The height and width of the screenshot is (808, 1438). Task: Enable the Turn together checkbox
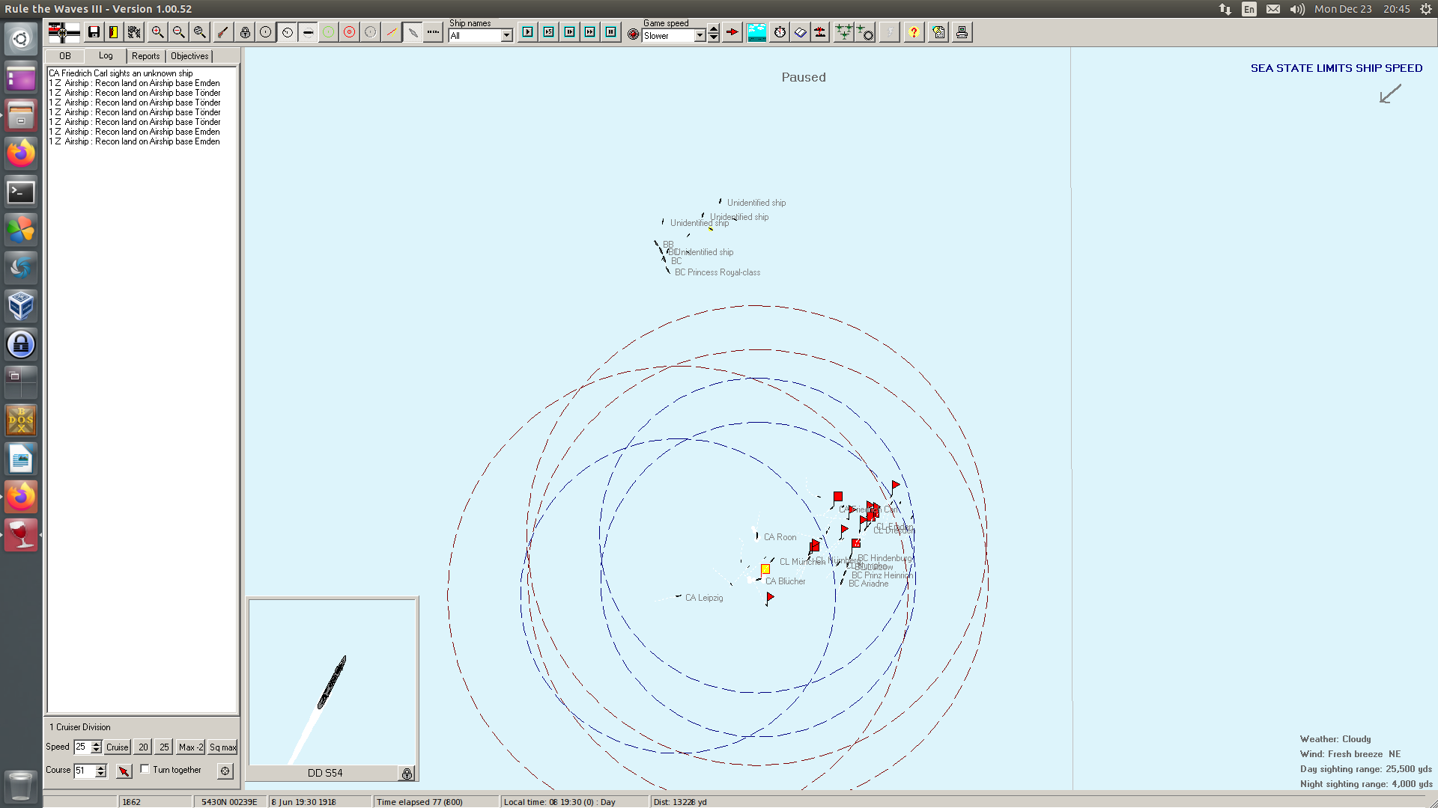(x=145, y=769)
